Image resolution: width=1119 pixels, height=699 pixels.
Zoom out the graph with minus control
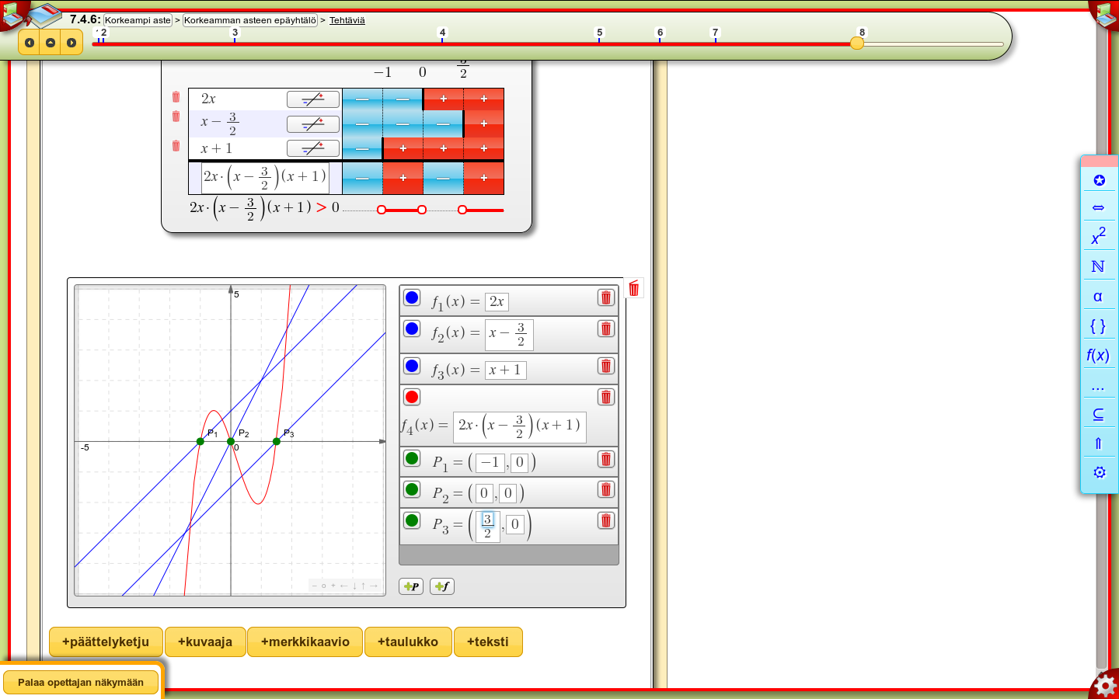pos(315,586)
